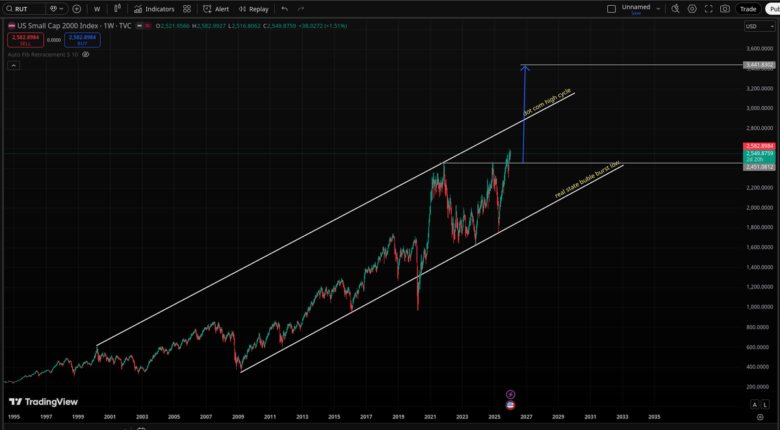Undo the last chart action

pos(285,9)
